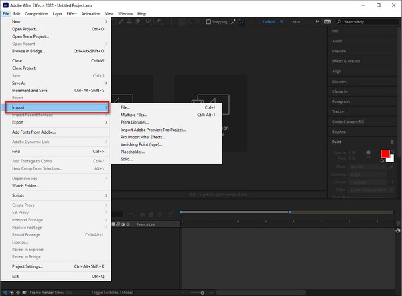Click the adjustment layer column icon in timeline header
The width and height of the screenshot is (402, 296).
[123, 224]
